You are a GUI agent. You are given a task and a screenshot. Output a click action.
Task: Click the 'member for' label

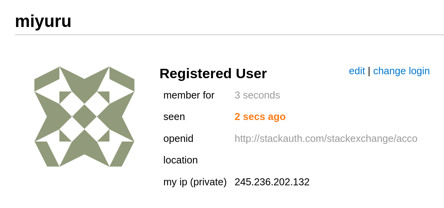click(189, 95)
